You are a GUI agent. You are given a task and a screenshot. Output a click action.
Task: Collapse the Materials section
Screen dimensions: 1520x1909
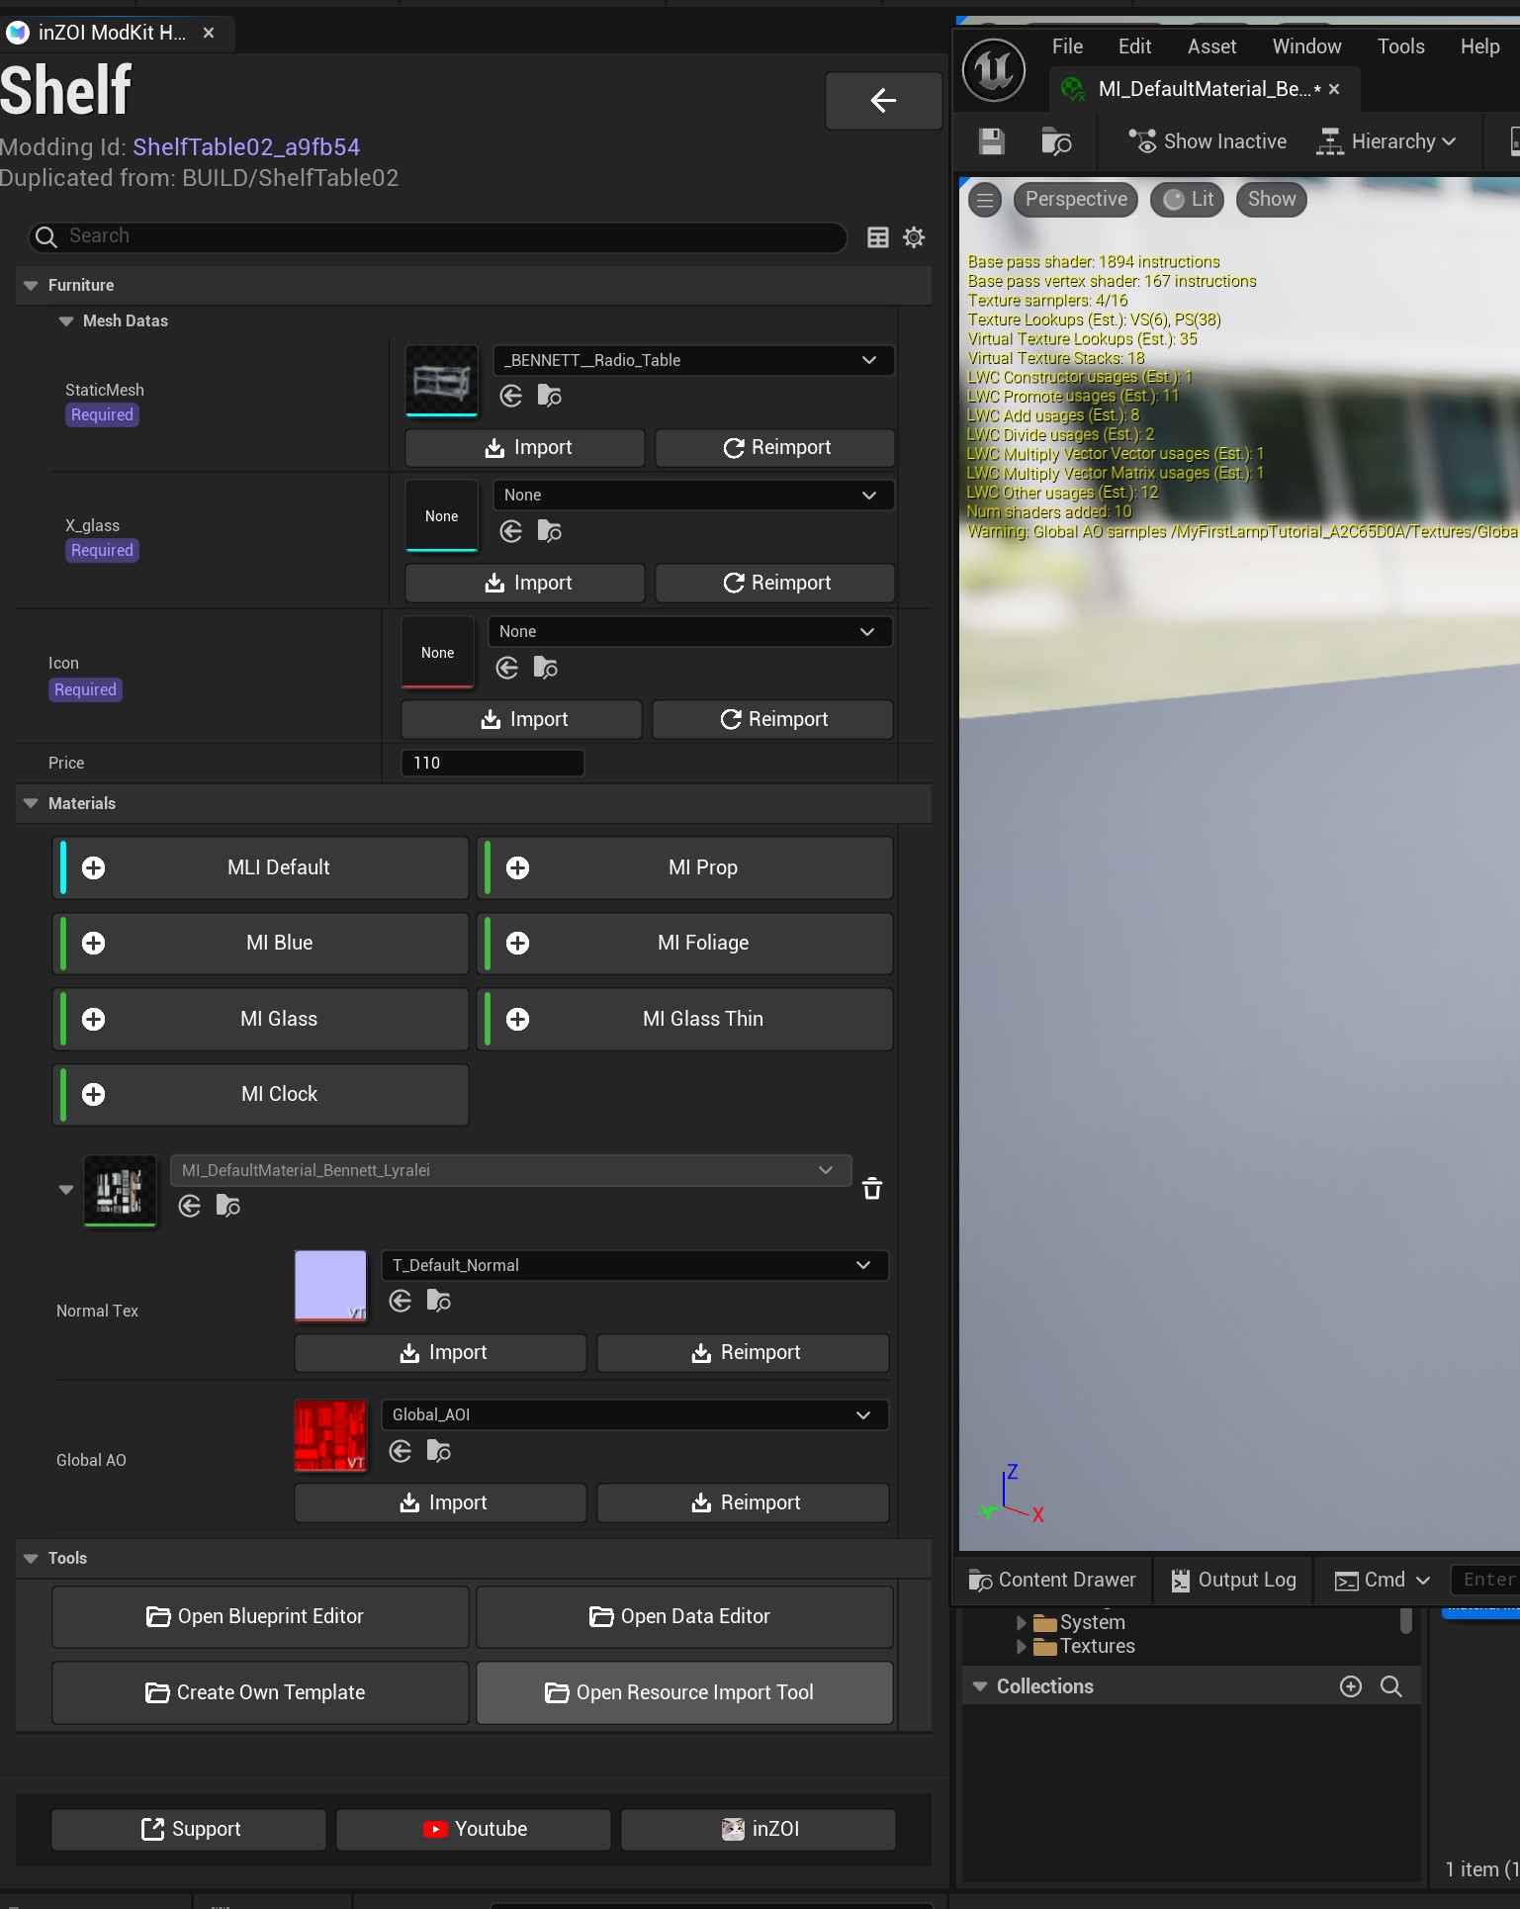pyautogui.click(x=31, y=804)
